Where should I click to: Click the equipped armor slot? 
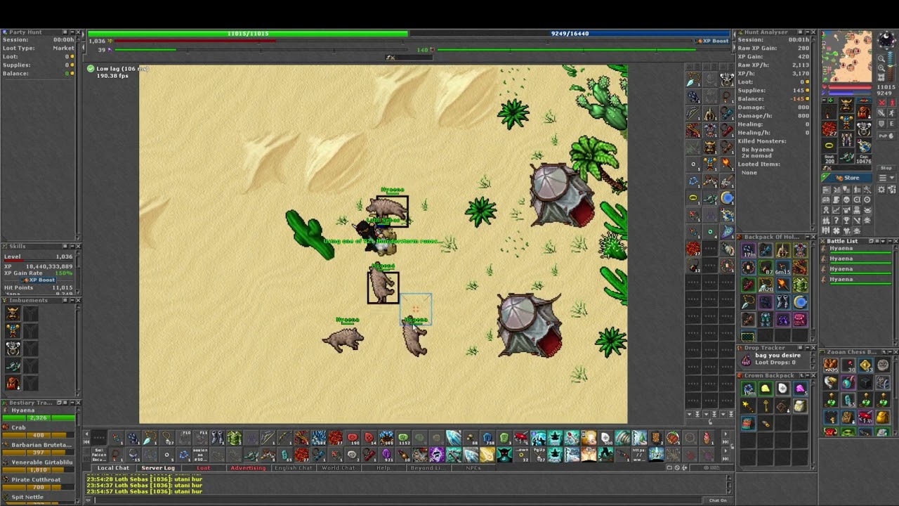coord(847,122)
